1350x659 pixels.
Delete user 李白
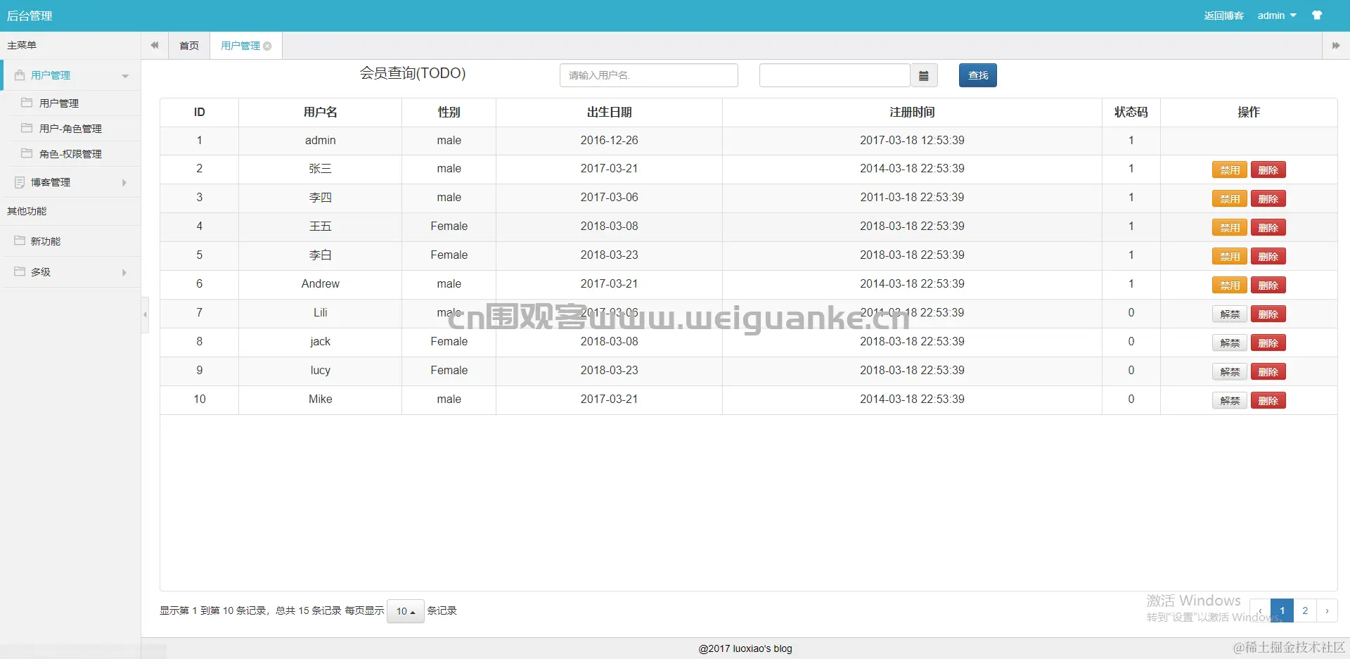coord(1268,257)
